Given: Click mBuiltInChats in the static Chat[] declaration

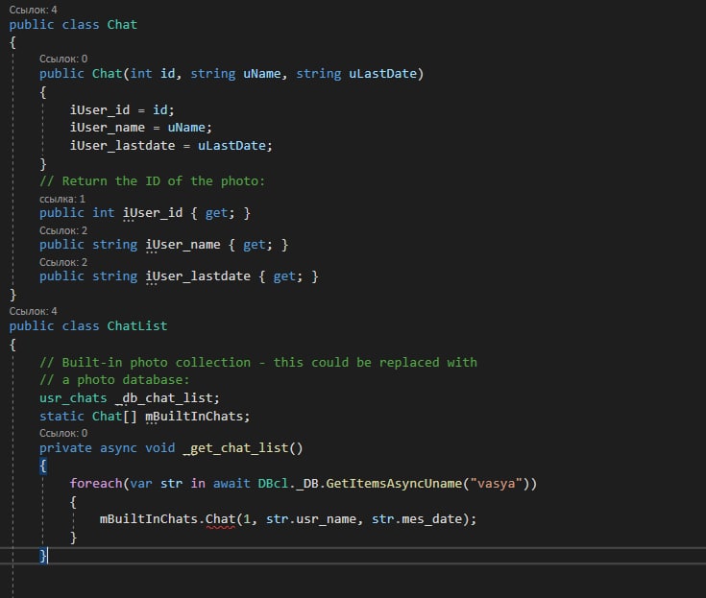Looking at the screenshot, I should click(x=194, y=417).
